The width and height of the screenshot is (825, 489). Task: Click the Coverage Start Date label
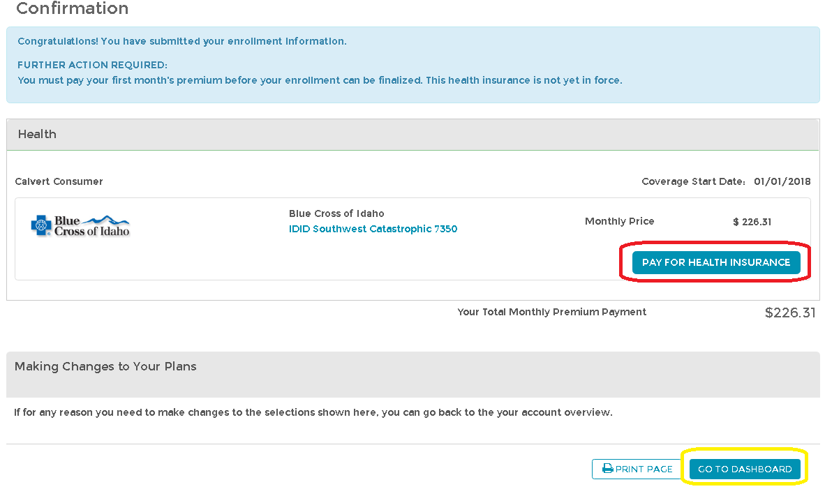pos(694,181)
